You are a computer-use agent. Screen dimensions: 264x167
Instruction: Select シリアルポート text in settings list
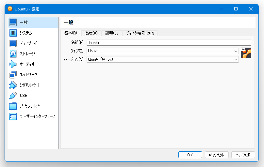30,85
